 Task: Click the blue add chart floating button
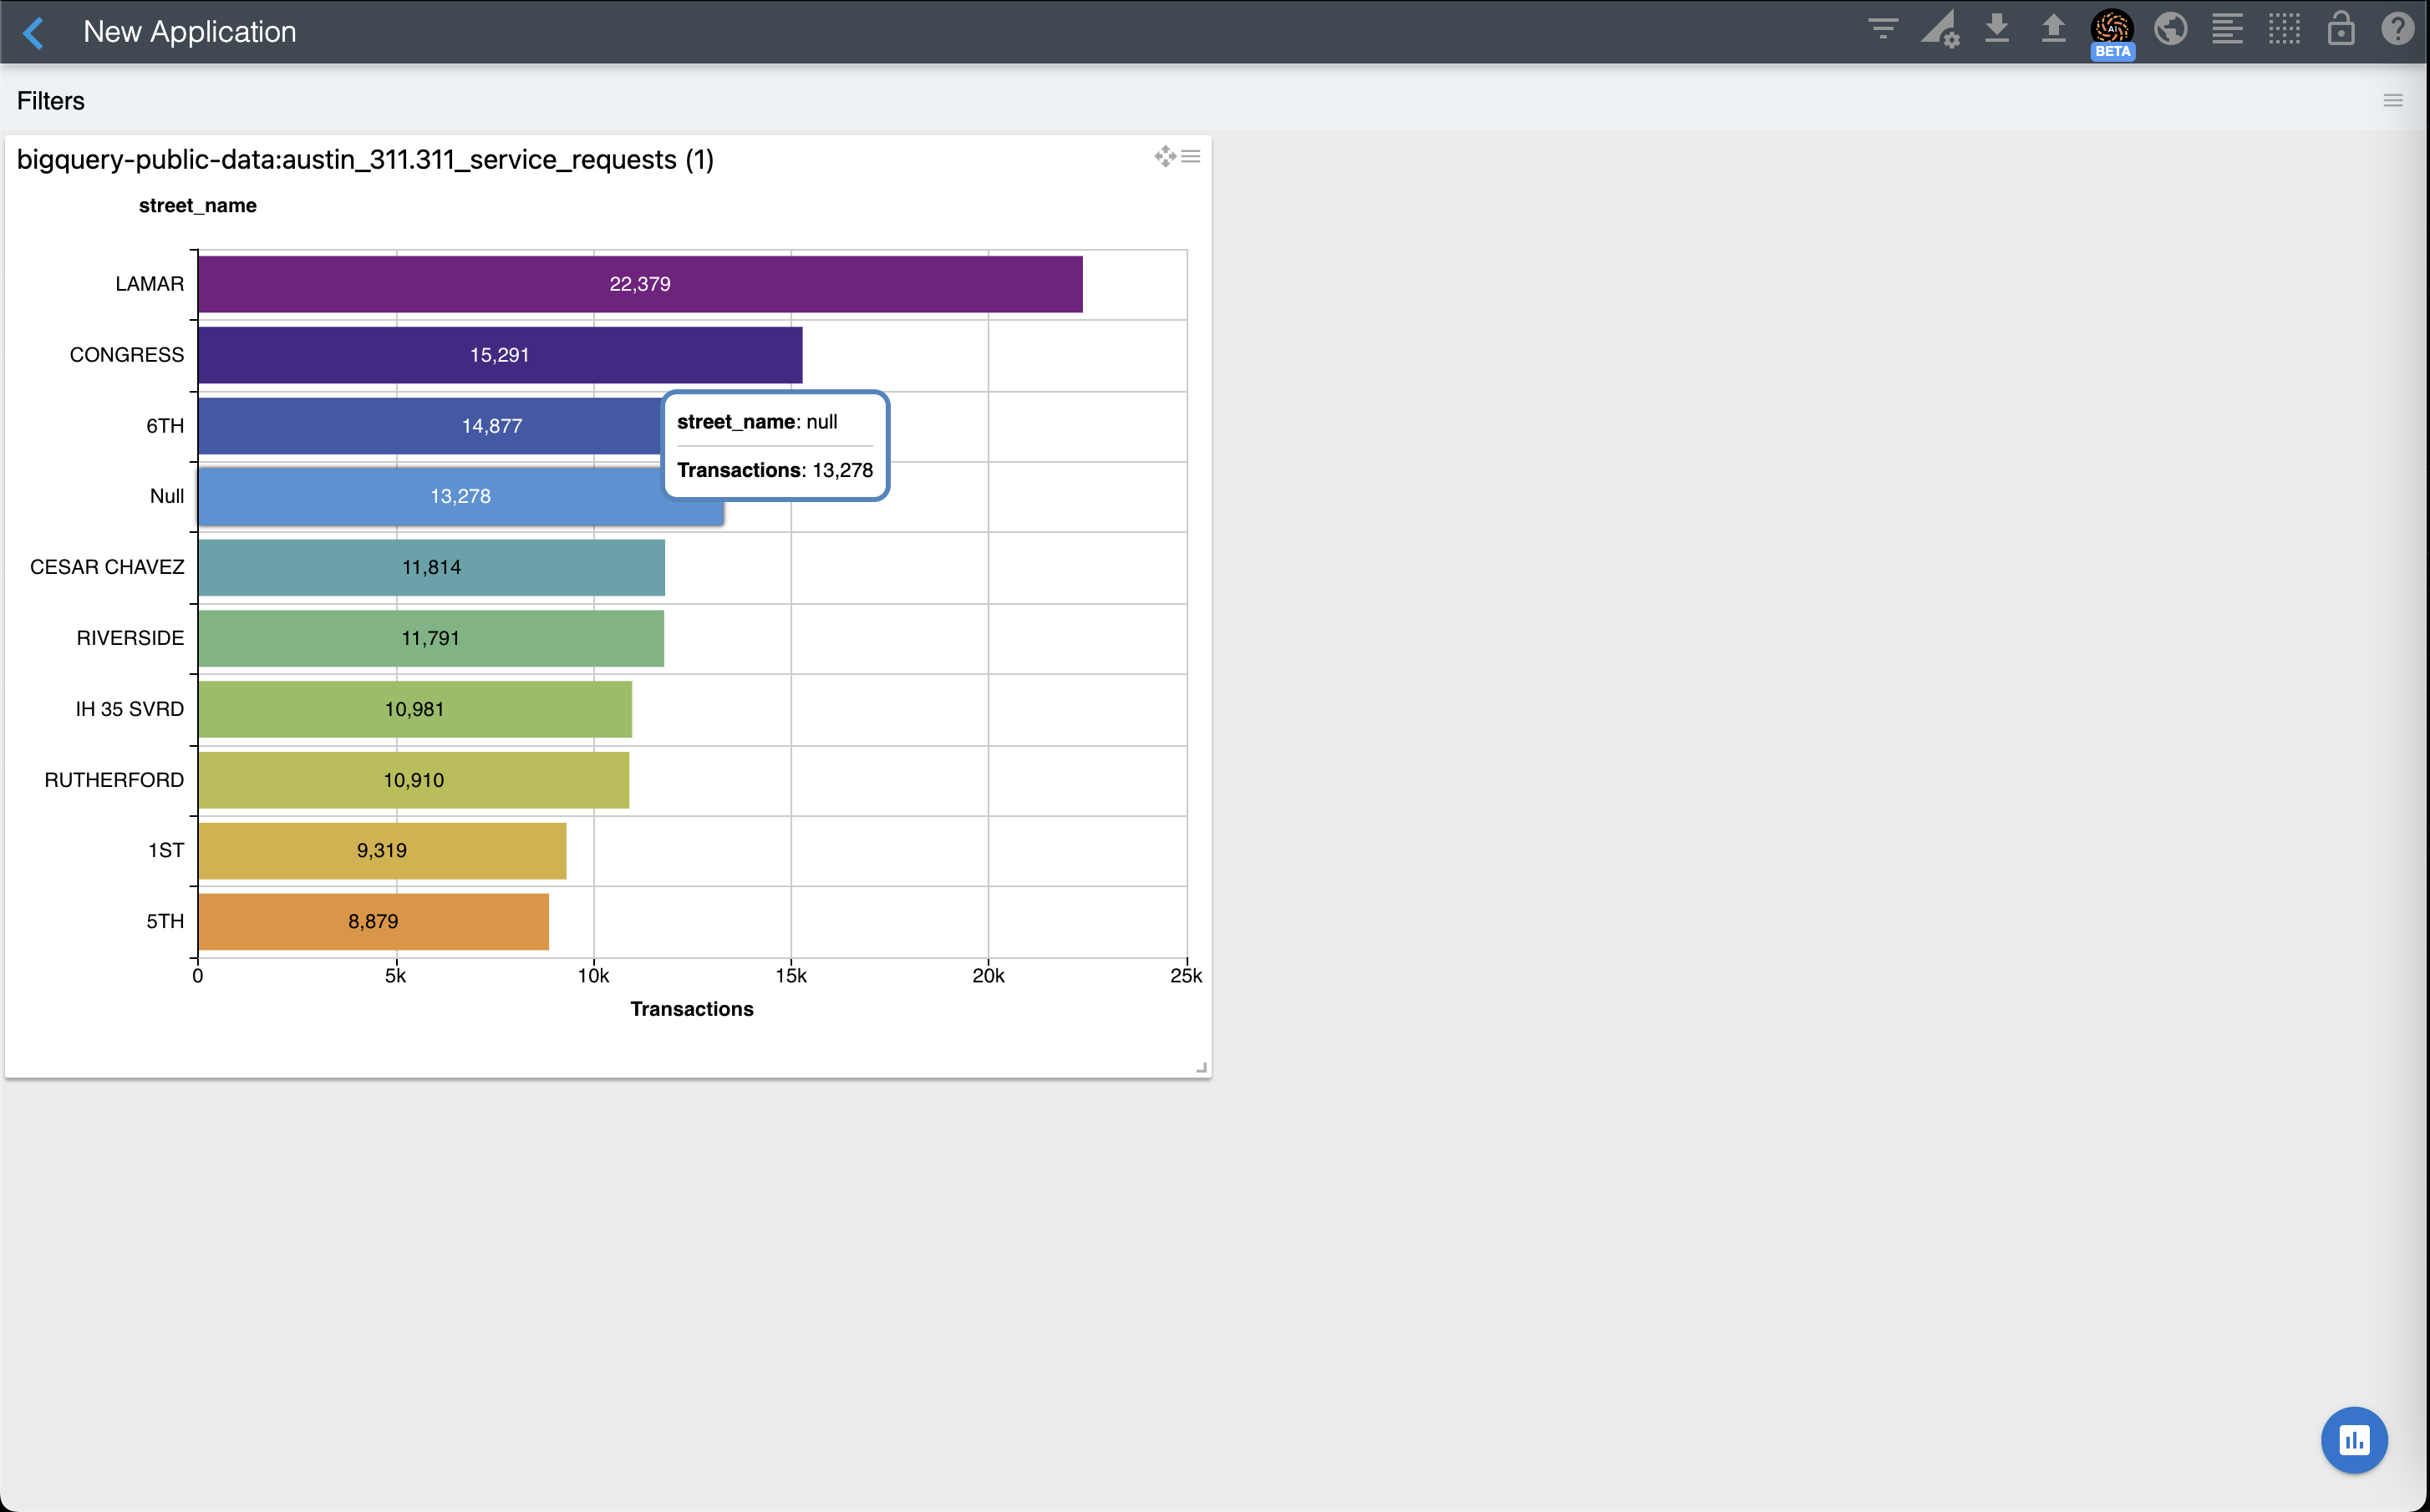(x=2353, y=1440)
